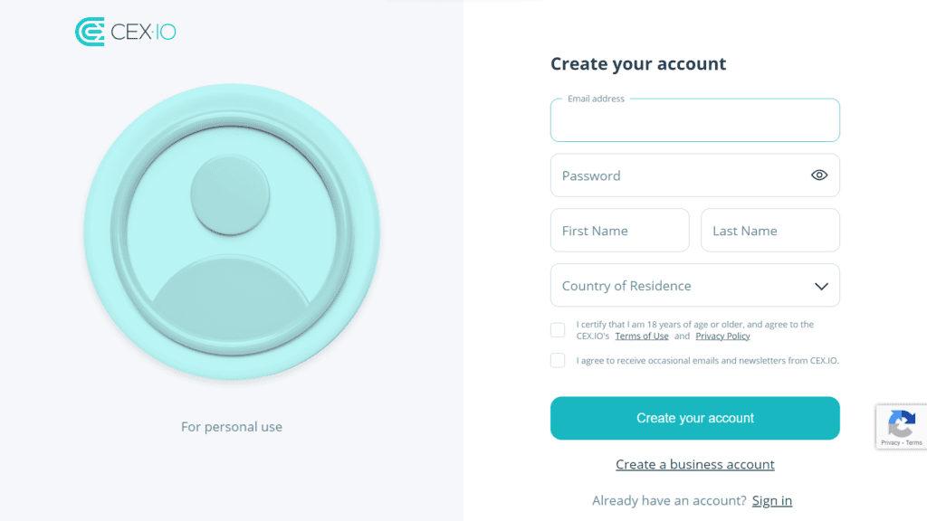Focus the Email address field
This screenshot has width=927, height=521.
click(694, 122)
